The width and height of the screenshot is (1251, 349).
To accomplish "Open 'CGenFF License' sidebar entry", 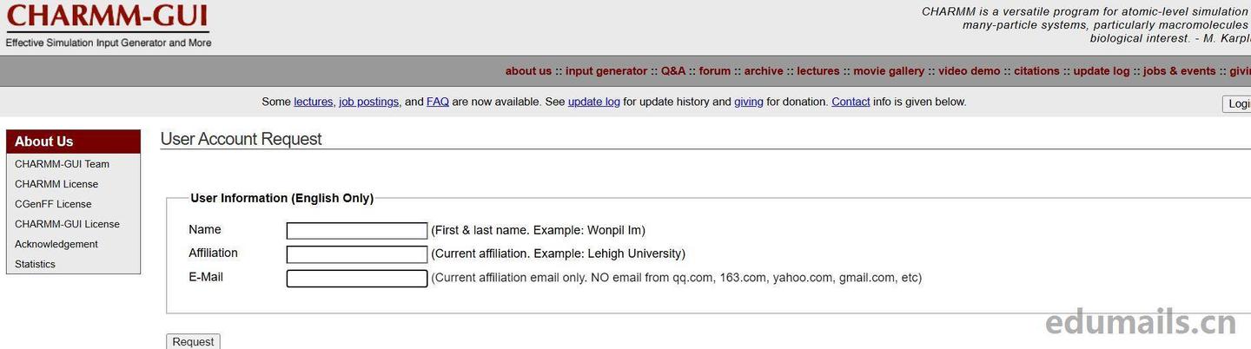I will point(53,204).
